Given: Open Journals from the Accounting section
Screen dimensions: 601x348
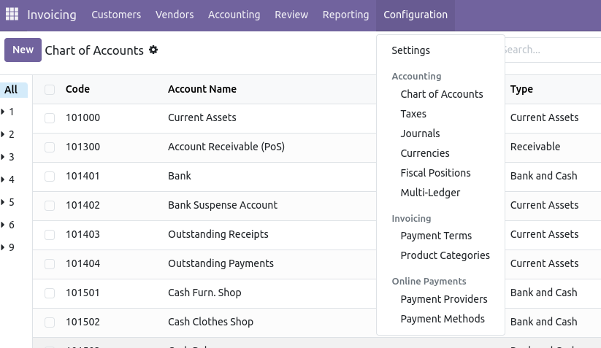Looking at the screenshot, I should (x=420, y=134).
